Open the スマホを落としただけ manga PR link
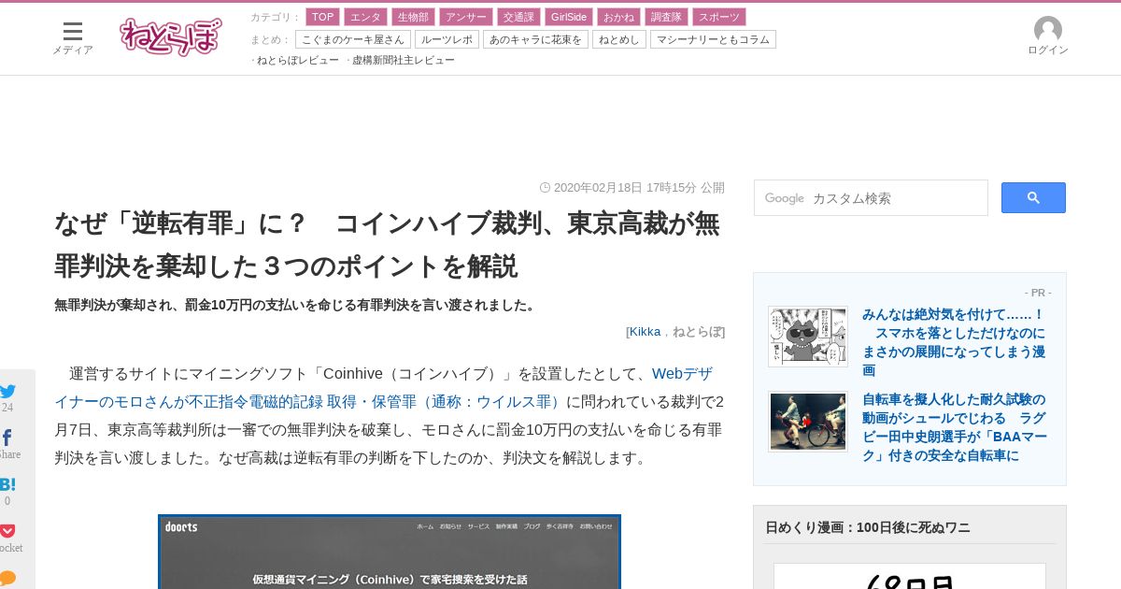The width and height of the screenshot is (1121, 589). pos(955,342)
